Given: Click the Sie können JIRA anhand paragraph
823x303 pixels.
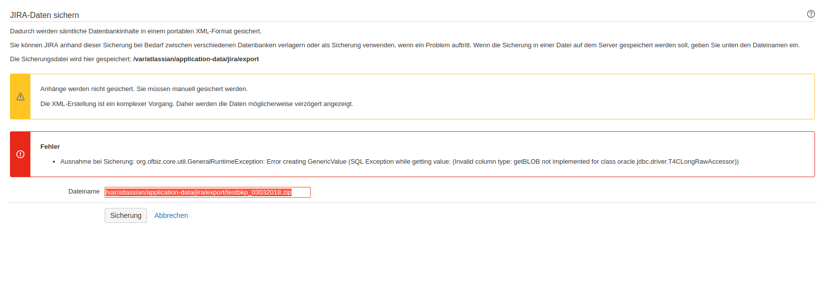Looking at the screenshot, I should tap(405, 45).
